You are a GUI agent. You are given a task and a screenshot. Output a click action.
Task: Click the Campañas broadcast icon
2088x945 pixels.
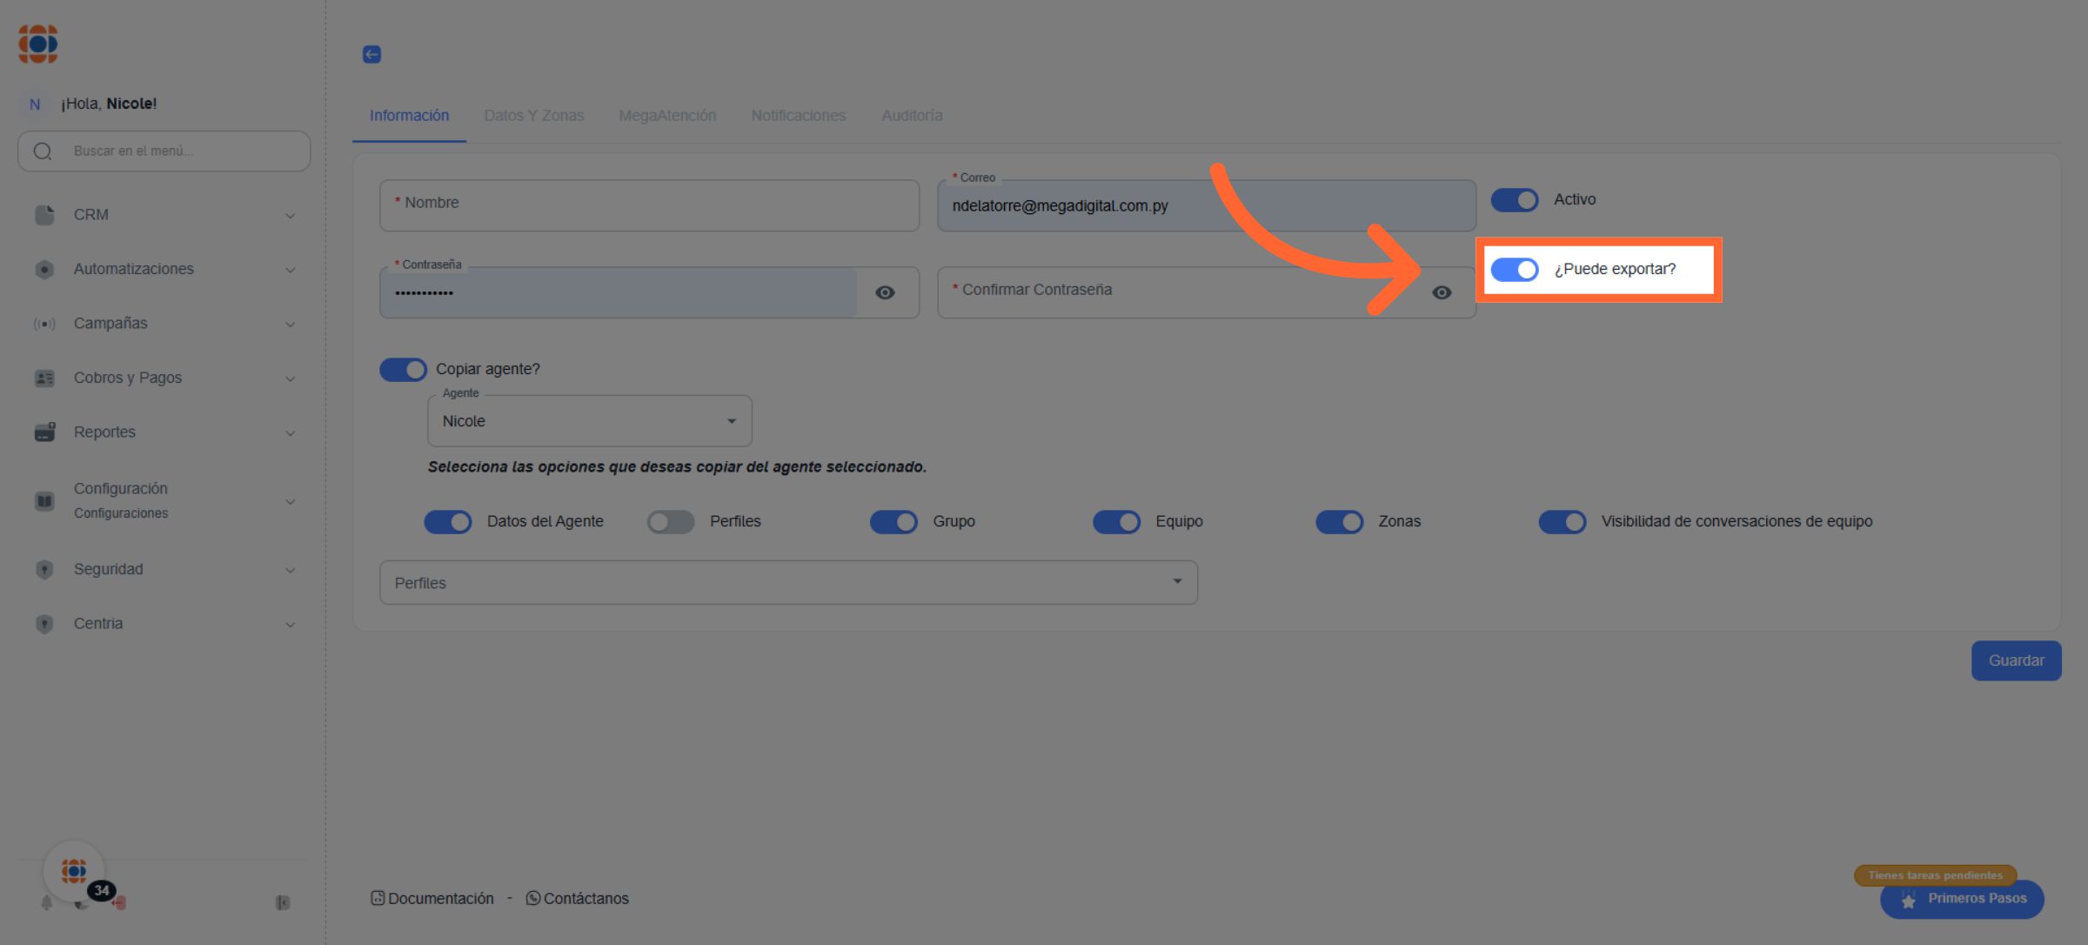tap(44, 324)
